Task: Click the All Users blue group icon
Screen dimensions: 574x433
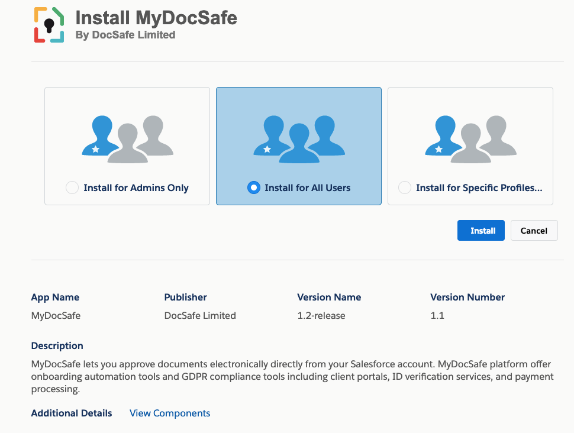Action: (299, 139)
